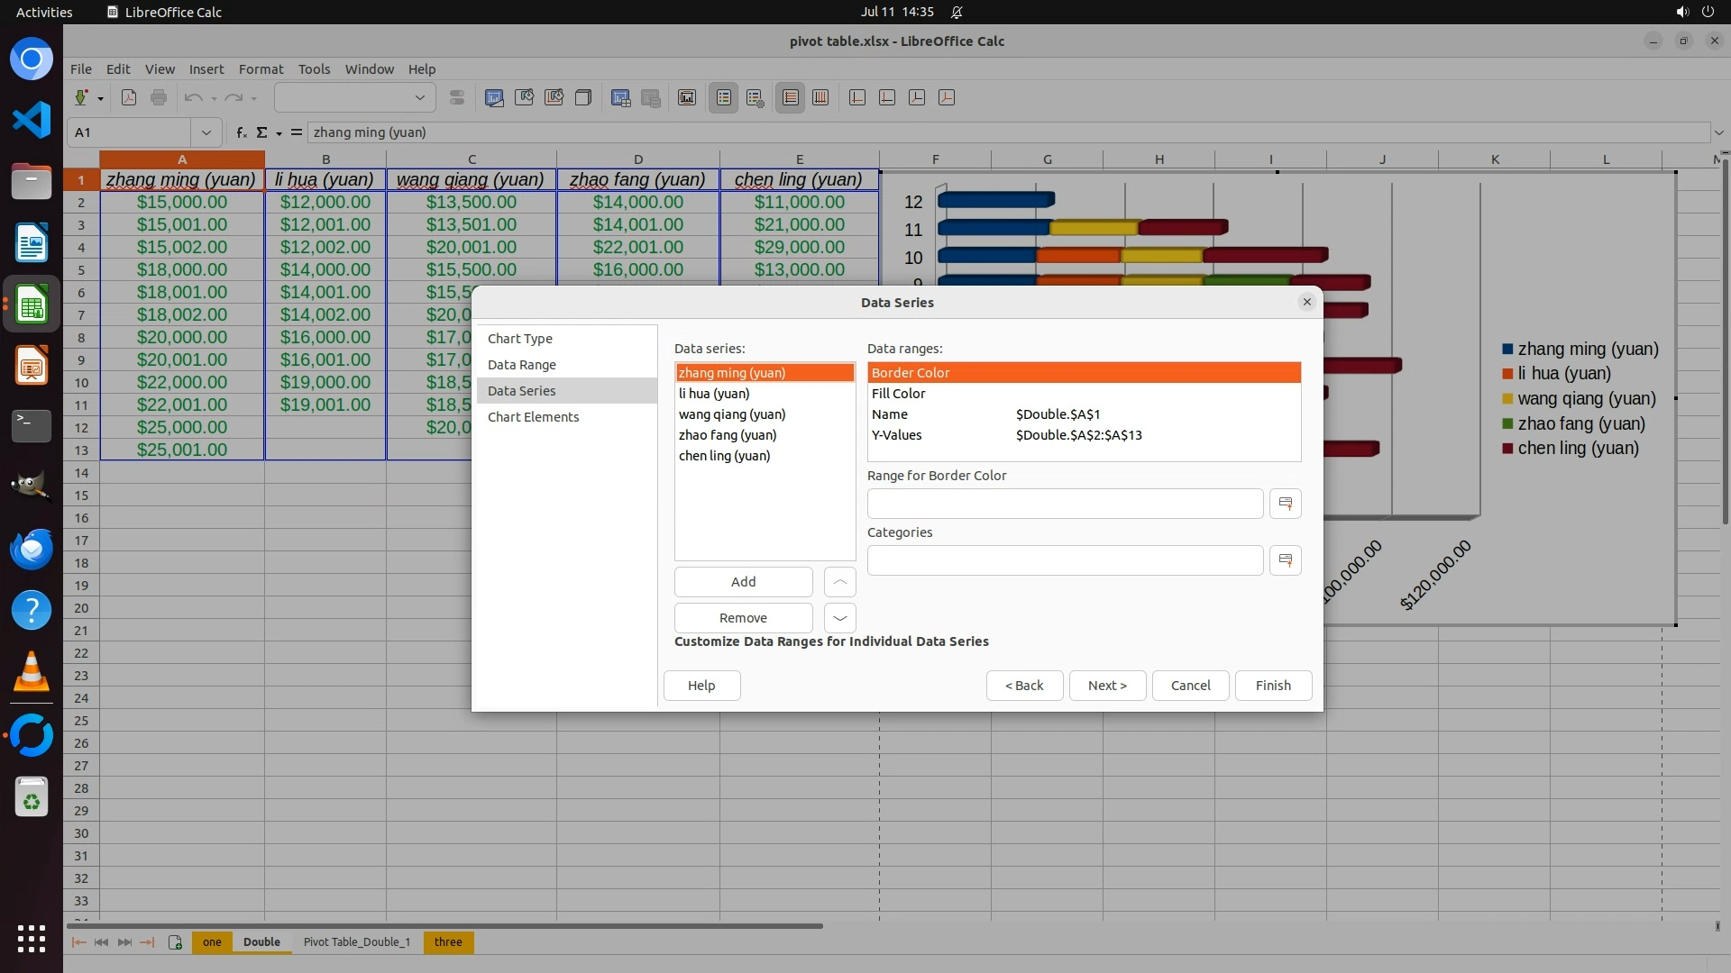Expand the Name Box dropdown arrow
This screenshot has height=973, width=1731.
[206, 132]
